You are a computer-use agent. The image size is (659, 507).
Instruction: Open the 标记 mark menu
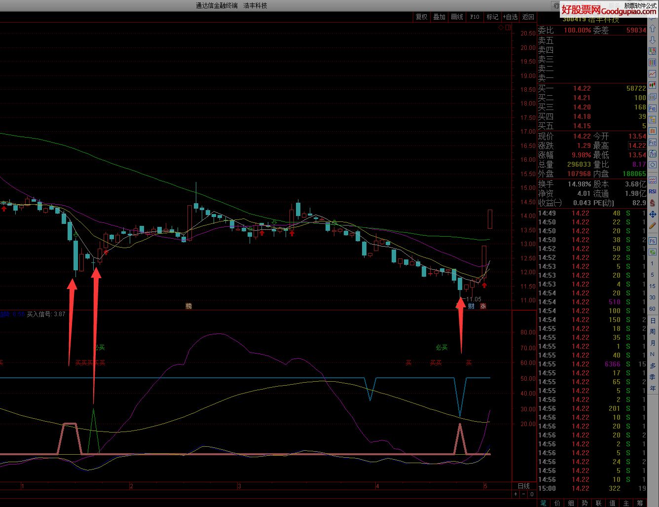[x=493, y=17]
